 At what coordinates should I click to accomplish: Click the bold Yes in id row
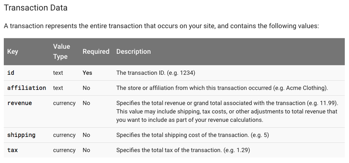[87, 73]
